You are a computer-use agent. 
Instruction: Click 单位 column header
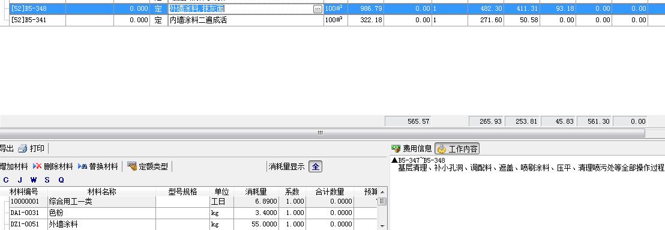pos(221,192)
